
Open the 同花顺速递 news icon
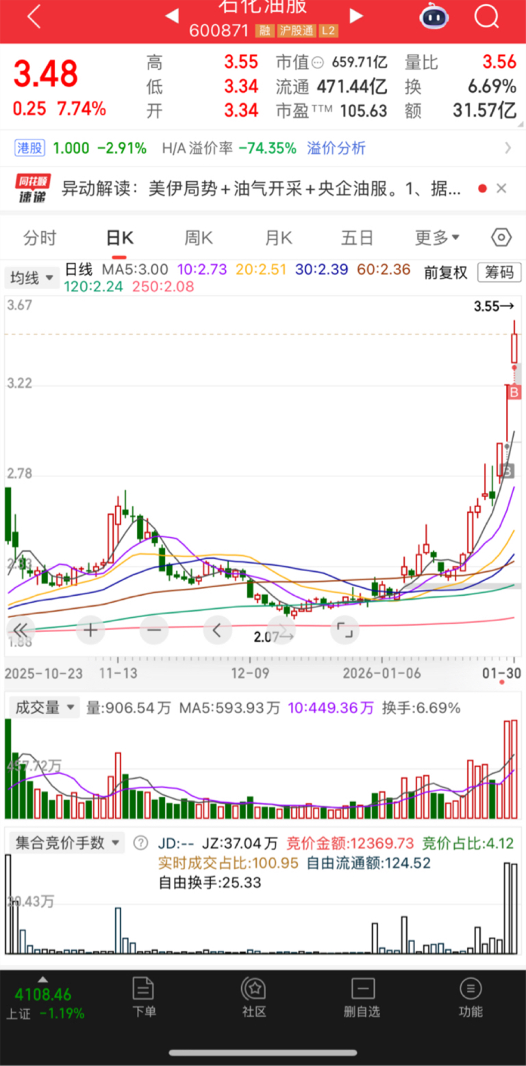[33, 190]
